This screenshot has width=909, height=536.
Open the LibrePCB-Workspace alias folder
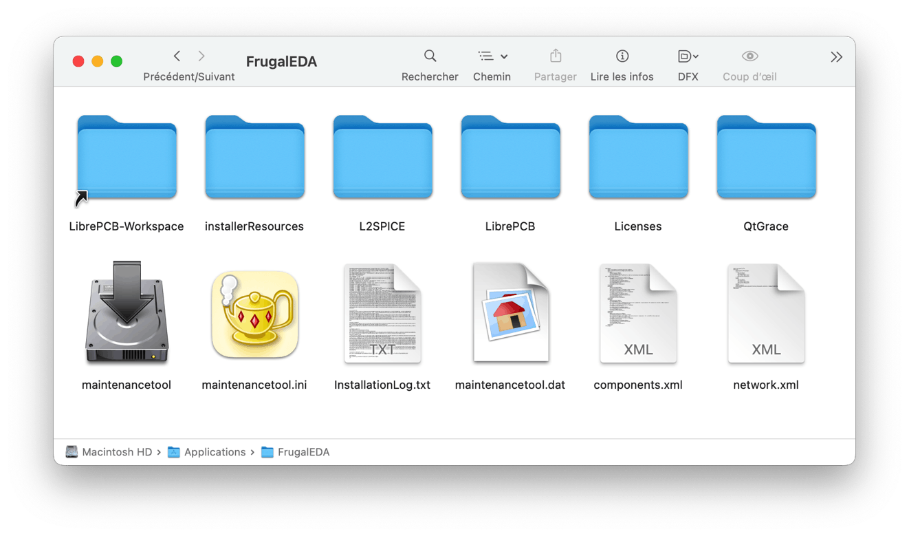pyautogui.click(x=127, y=159)
